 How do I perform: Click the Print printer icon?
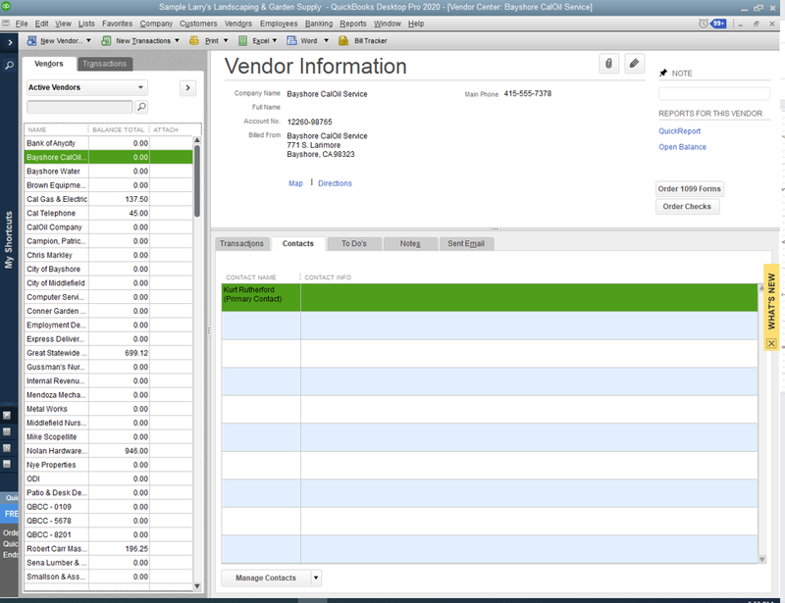pyautogui.click(x=193, y=41)
